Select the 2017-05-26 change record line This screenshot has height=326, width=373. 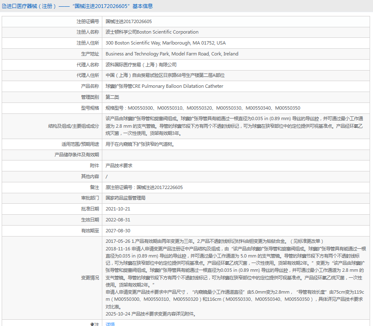[214, 241]
